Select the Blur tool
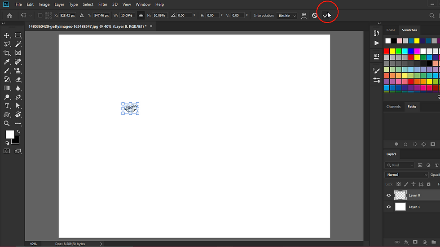Image resolution: width=440 pixels, height=247 pixels. [18, 88]
